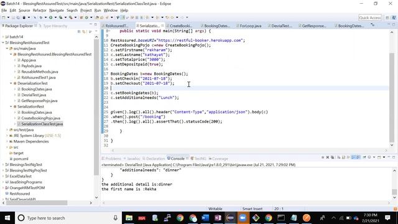Viewport: 398px width, 224px height.
Task: Click Remove All Terminated Launches icon
Action: [x=332, y=157]
